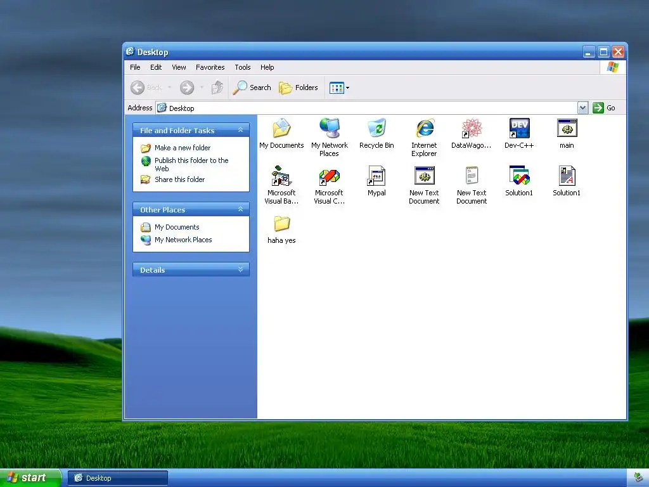Expand the Details panel
This screenshot has height=487, width=649.
pos(240,269)
